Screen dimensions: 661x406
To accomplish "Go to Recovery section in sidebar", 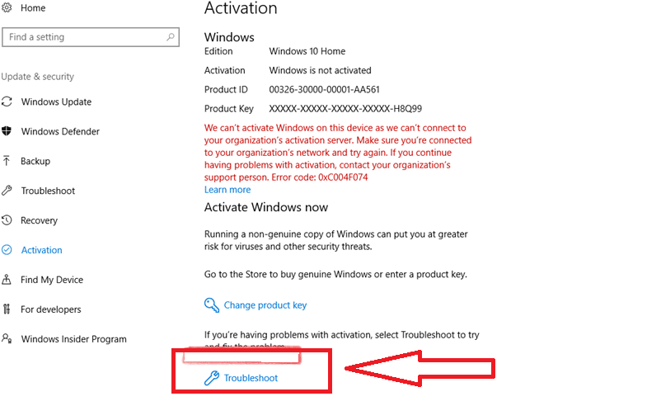I will [40, 220].
